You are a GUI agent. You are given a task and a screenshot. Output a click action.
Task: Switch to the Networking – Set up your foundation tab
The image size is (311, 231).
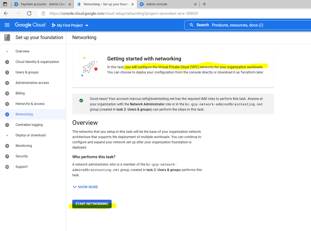(x=105, y=4)
